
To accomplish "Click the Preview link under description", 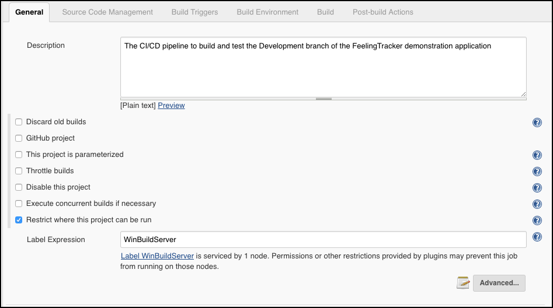I will tap(171, 106).
